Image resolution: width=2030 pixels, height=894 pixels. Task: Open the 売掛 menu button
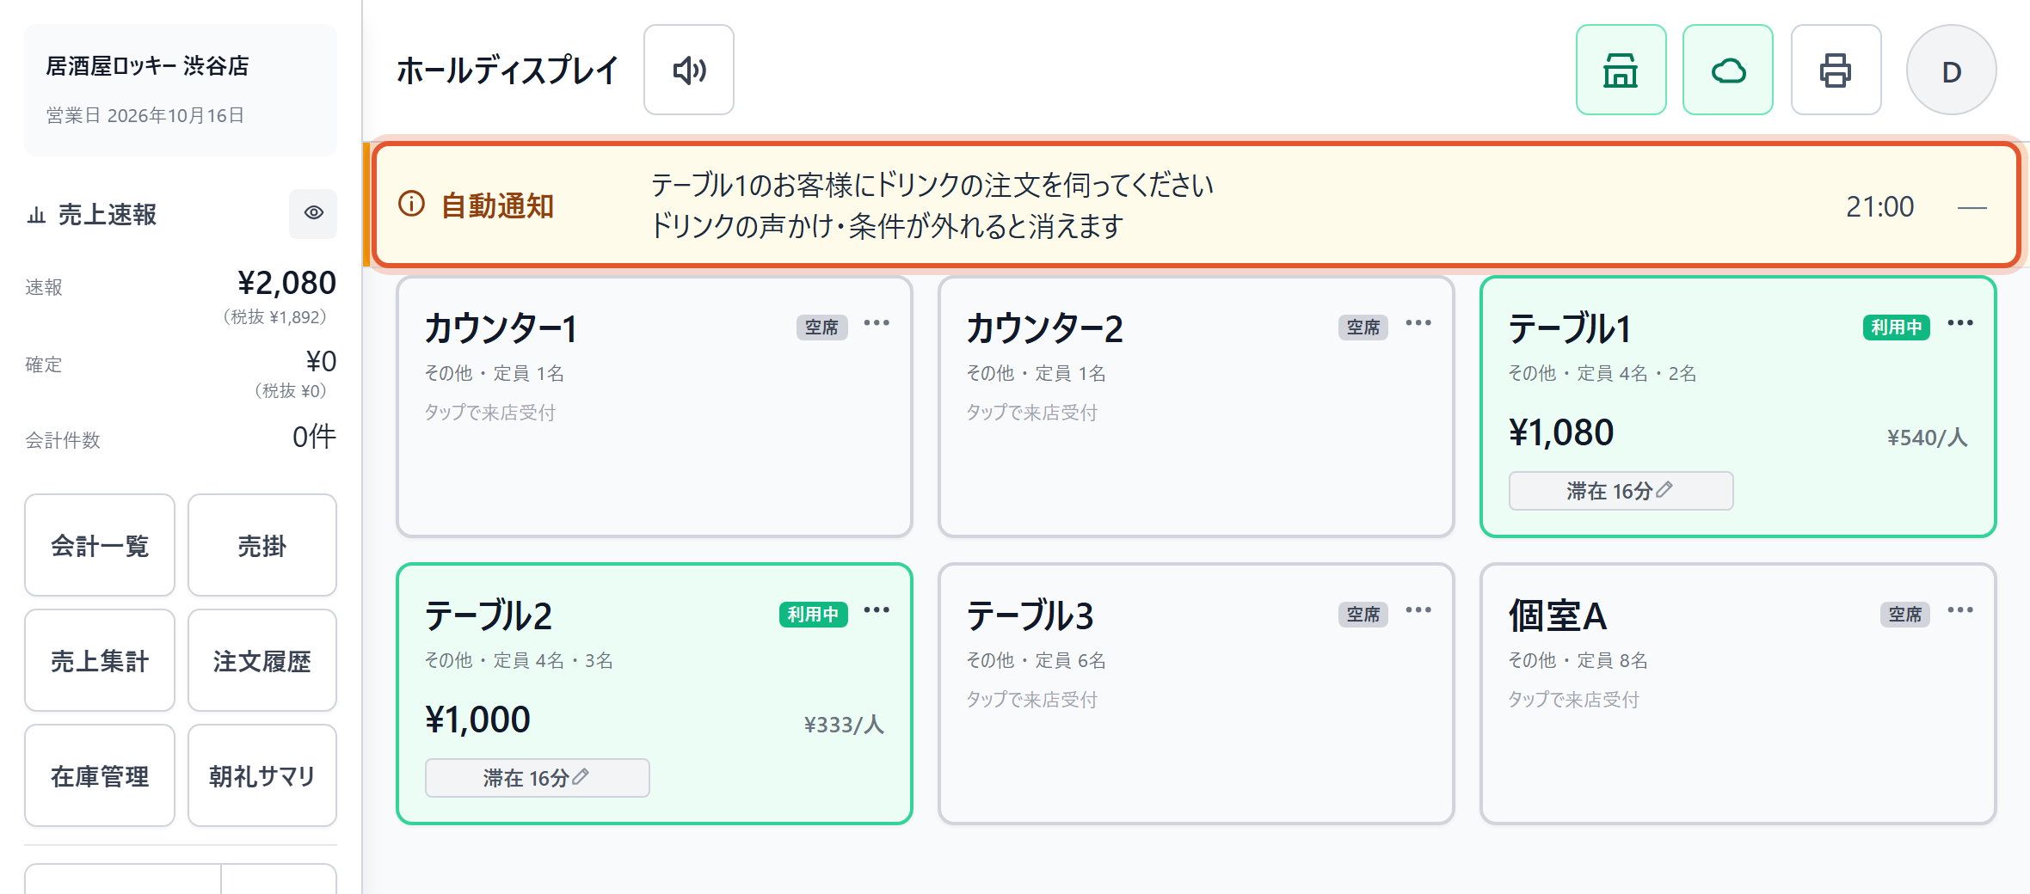[x=261, y=545]
